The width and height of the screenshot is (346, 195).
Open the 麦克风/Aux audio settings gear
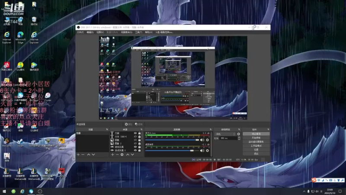coord(208,140)
